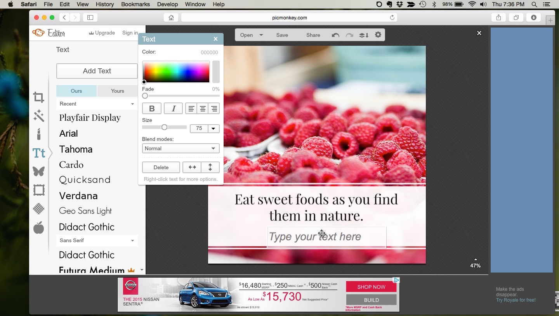
Task: Click the Upgrade link
Action: pos(102,33)
